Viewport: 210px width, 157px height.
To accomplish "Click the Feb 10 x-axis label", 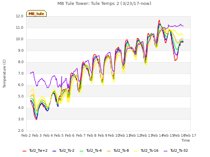I will 114,135.
